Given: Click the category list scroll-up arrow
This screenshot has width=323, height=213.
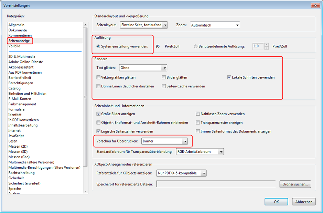Looking at the screenshot, I should [x=86, y=25].
